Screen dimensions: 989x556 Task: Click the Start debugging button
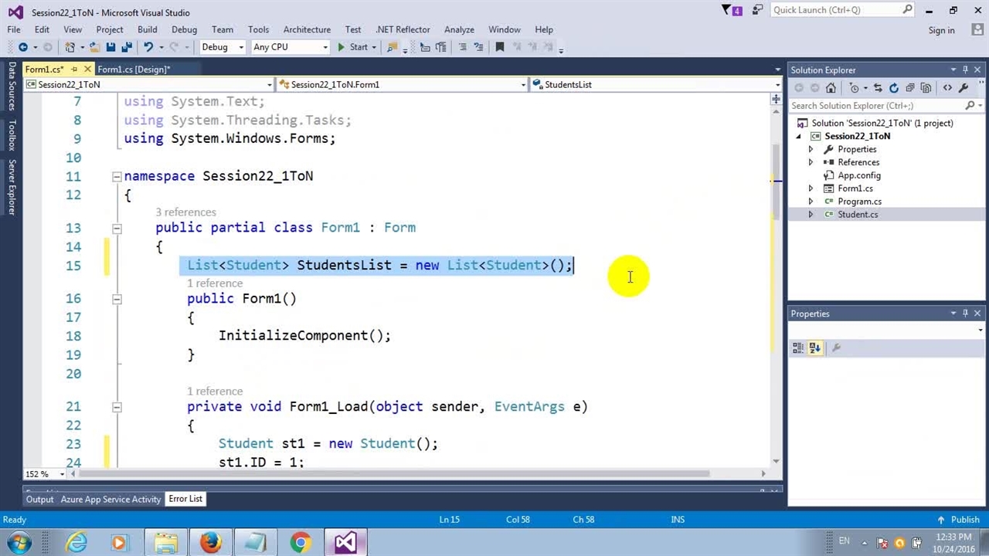tap(352, 47)
